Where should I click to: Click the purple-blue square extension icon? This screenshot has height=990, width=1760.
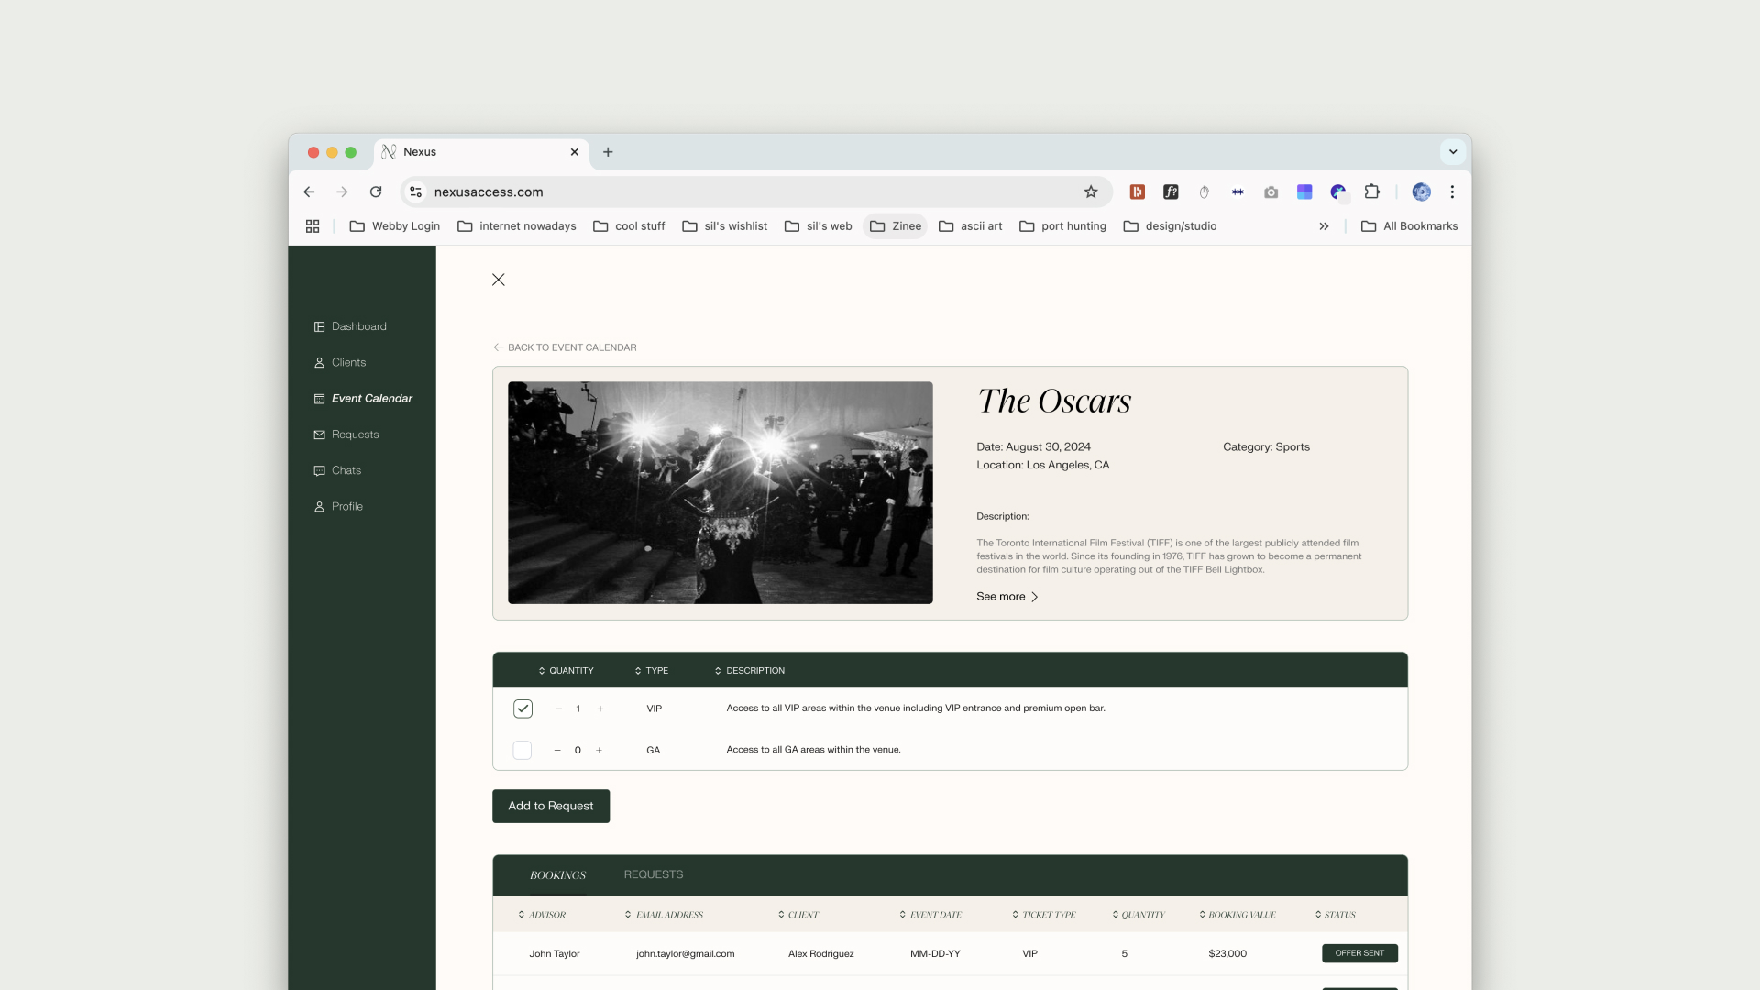(1304, 192)
